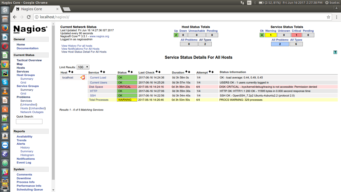
Task: Open PyCharm from the dock
Action: coord(5,73)
